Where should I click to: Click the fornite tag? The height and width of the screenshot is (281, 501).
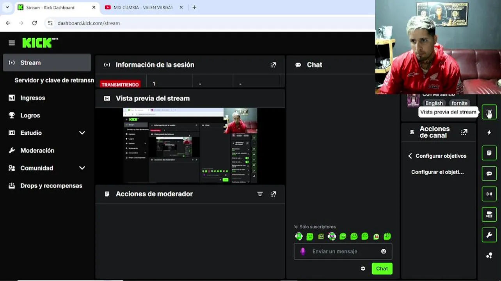pos(459,103)
